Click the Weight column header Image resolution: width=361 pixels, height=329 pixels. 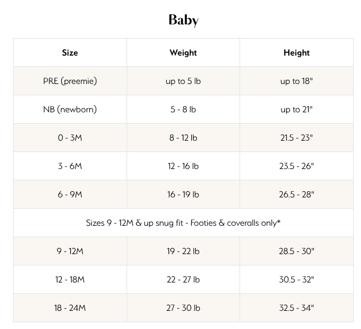coord(183,53)
